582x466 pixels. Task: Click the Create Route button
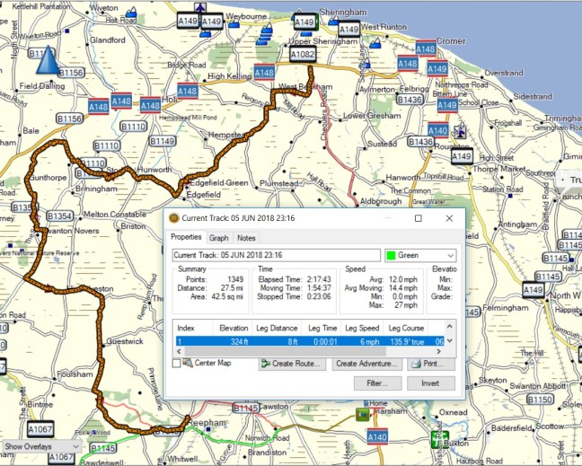pyautogui.click(x=292, y=364)
